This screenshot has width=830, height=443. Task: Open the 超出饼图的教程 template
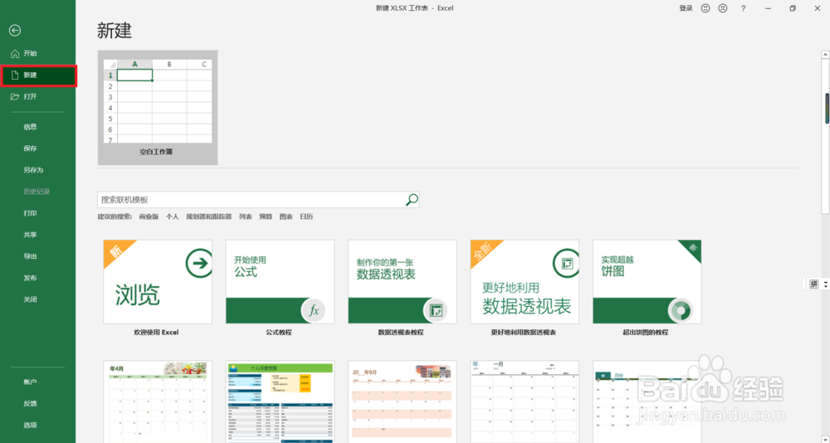[x=647, y=289]
